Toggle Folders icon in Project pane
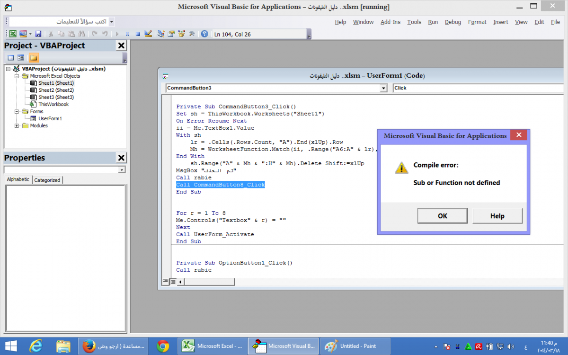The height and width of the screenshot is (355, 568). [x=34, y=58]
